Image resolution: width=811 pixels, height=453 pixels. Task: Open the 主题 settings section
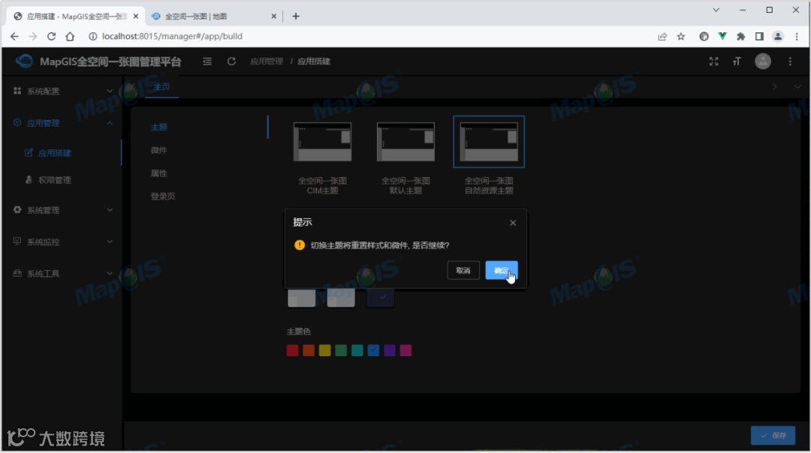point(158,127)
